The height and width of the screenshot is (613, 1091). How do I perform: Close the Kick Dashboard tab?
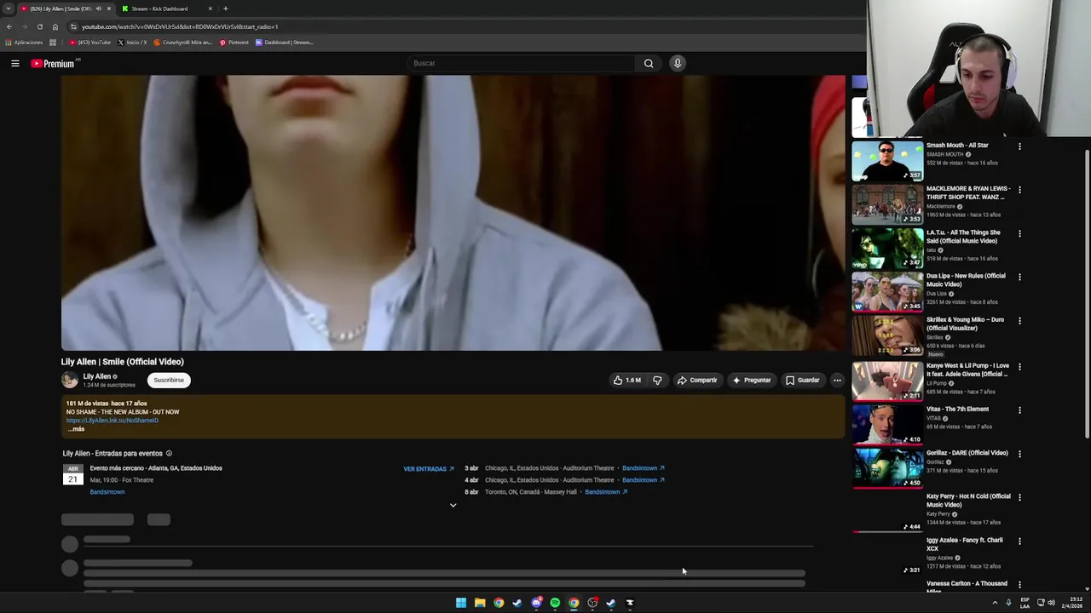pos(210,9)
